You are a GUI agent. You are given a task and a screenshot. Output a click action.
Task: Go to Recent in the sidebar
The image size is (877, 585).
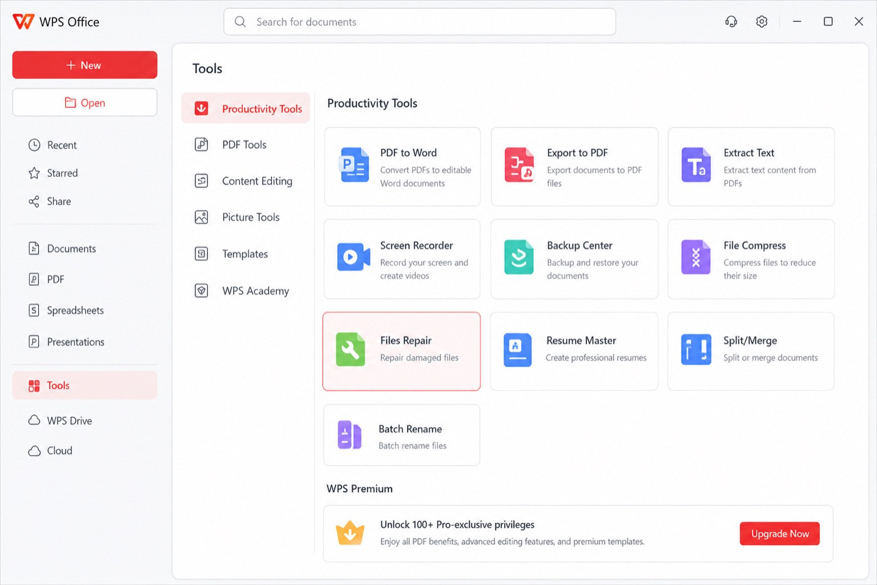[62, 145]
